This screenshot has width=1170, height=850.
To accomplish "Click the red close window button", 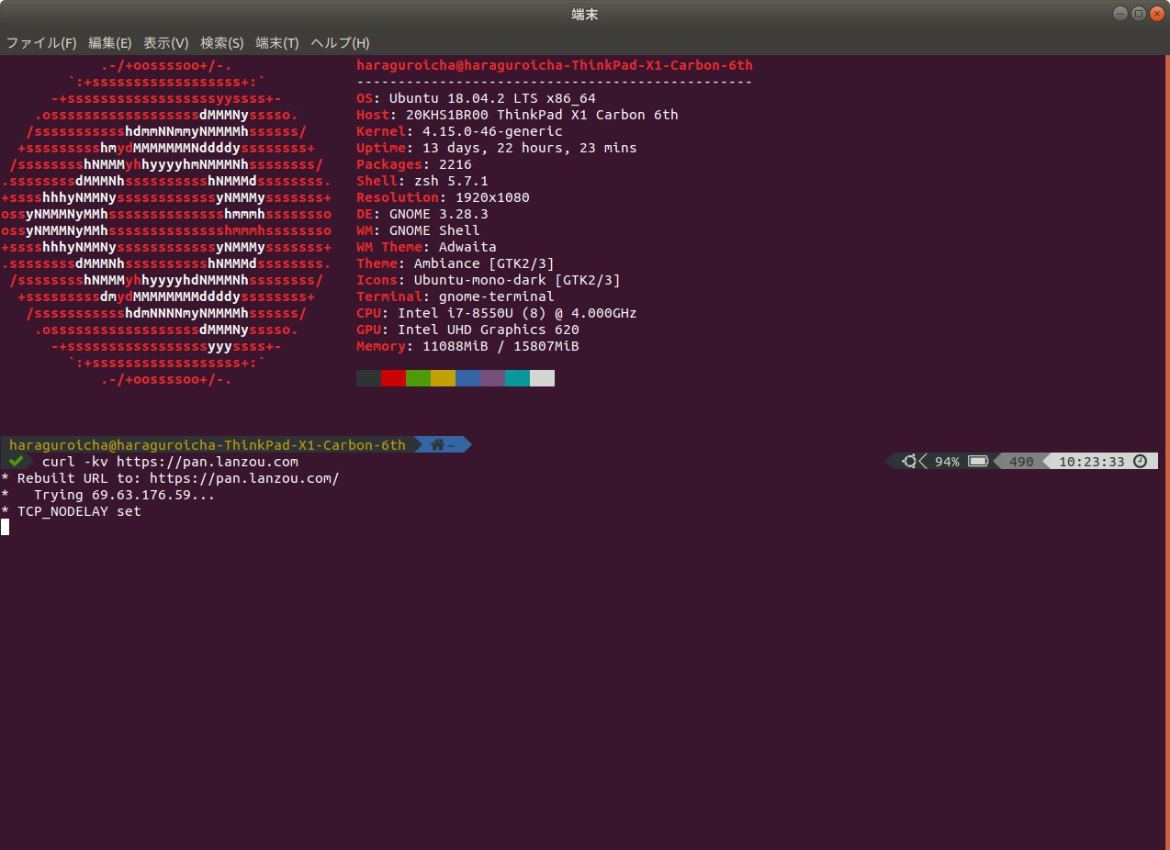I will pos(1155,13).
